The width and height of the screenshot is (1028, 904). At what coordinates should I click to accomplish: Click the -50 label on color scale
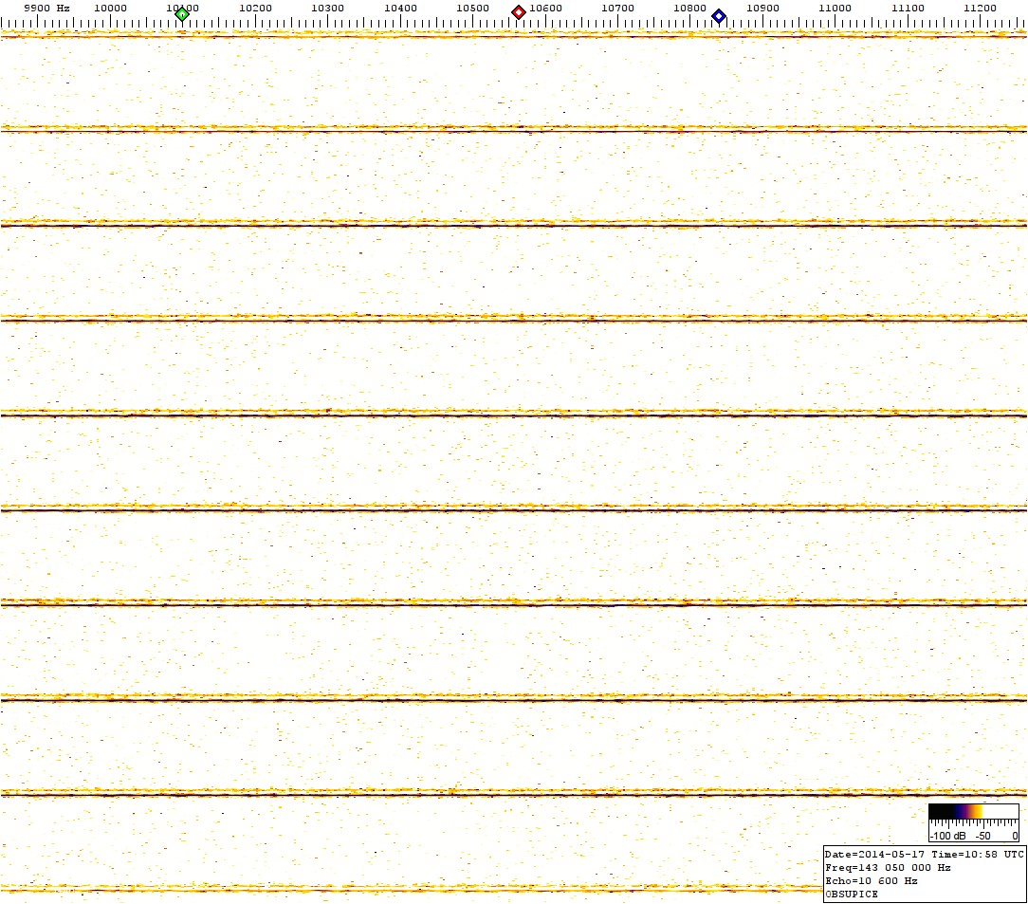(983, 836)
